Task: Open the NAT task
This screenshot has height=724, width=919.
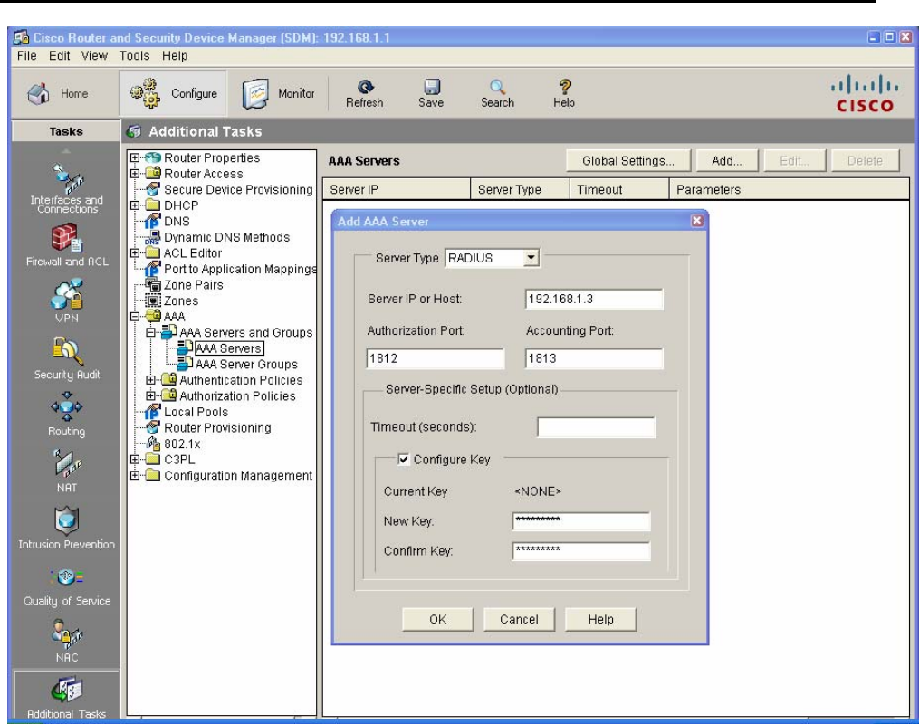Action: click(x=67, y=471)
